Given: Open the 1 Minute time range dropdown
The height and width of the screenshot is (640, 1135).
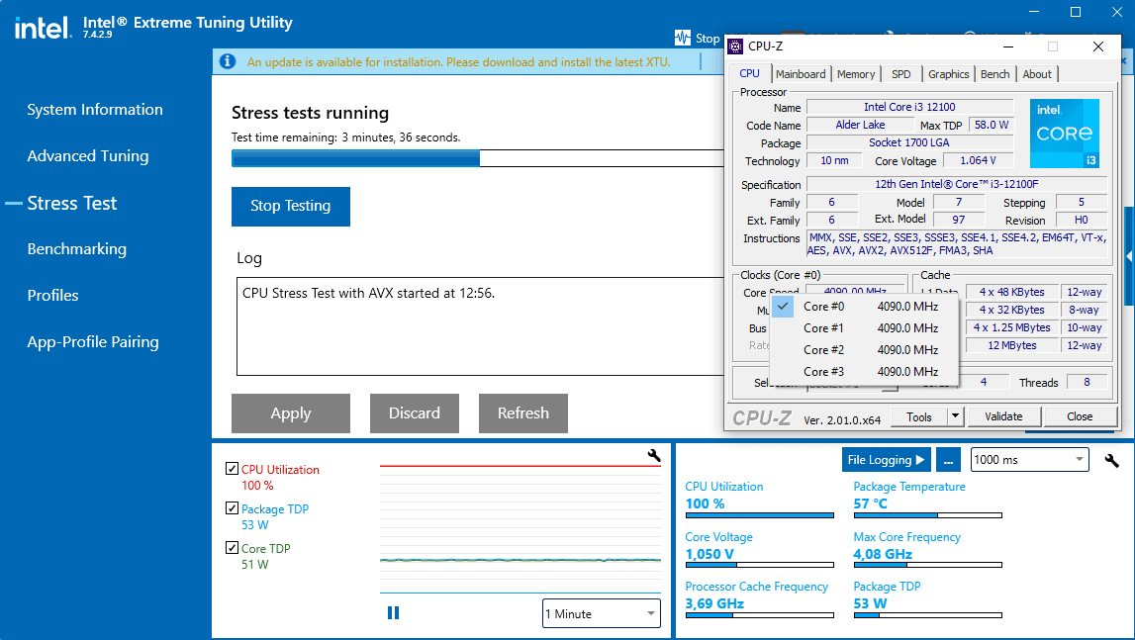Looking at the screenshot, I should coord(602,613).
